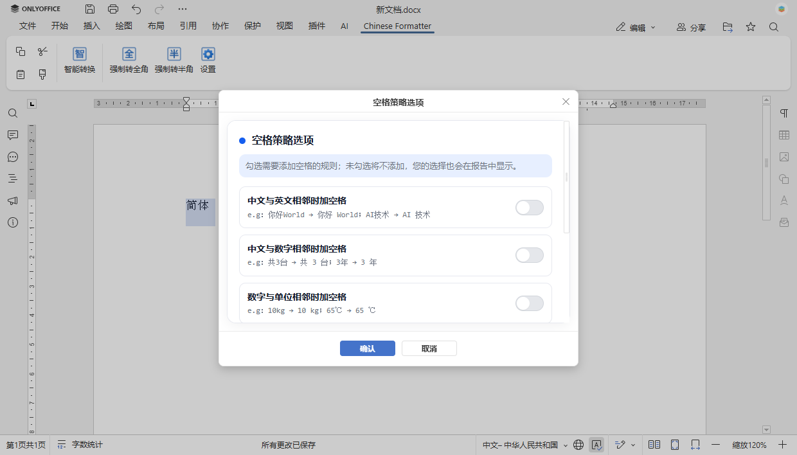Click zoom out minus button
This screenshot has height=455, width=797.
[716, 445]
